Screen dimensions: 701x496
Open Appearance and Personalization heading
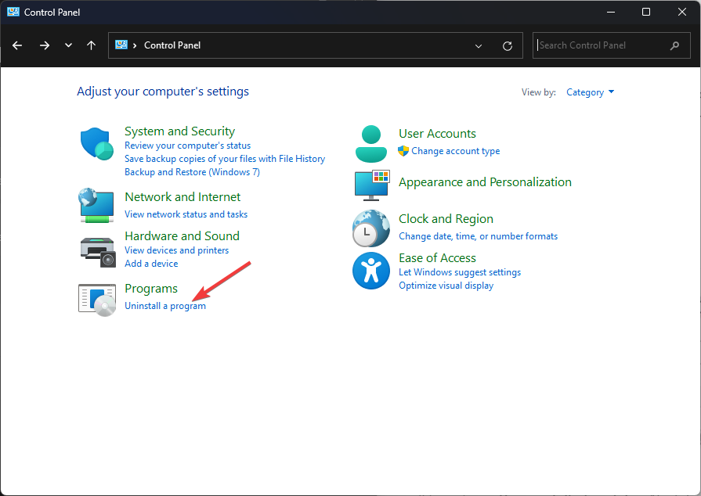[485, 182]
